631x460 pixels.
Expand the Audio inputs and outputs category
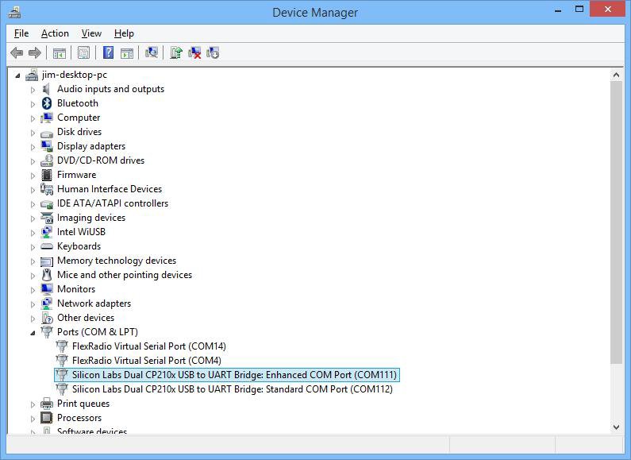click(x=33, y=90)
